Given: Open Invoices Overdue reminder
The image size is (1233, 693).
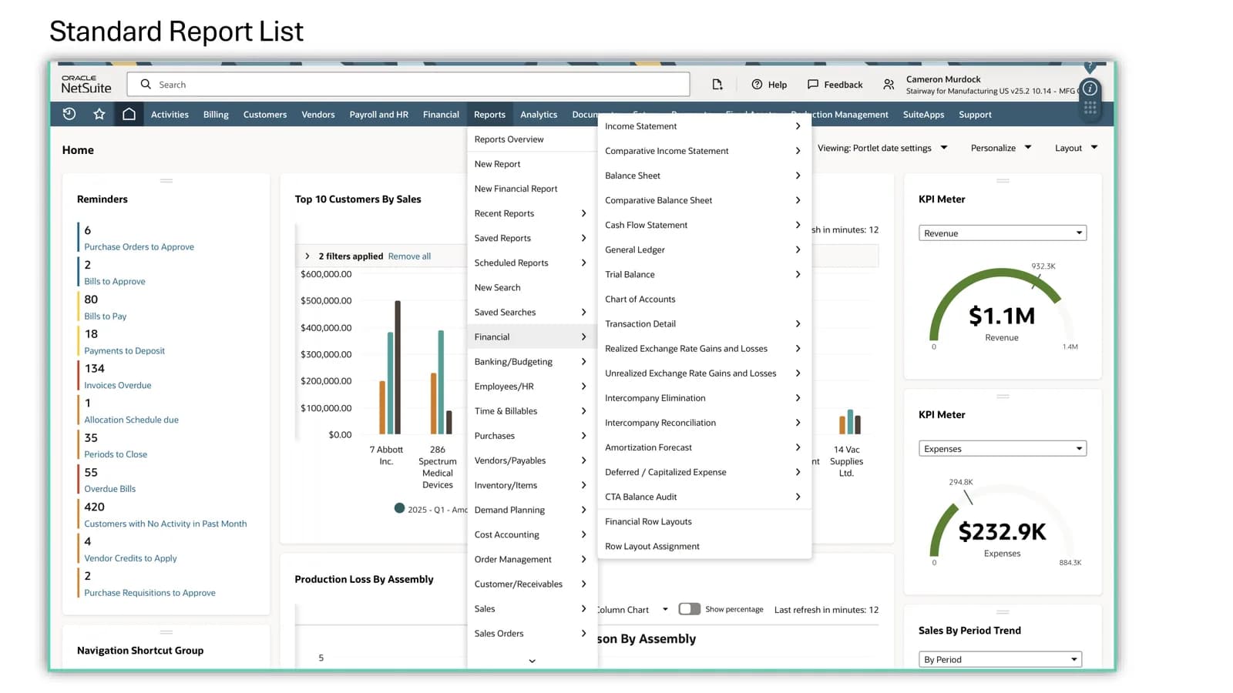Looking at the screenshot, I should point(117,385).
